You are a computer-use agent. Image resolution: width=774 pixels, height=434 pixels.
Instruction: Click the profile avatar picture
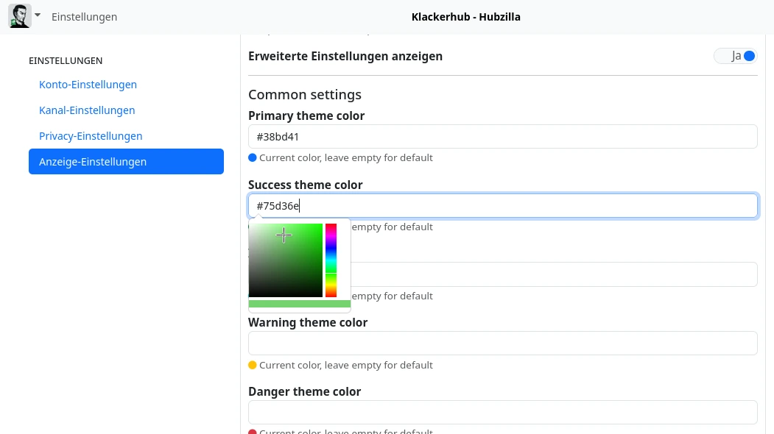[20, 16]
